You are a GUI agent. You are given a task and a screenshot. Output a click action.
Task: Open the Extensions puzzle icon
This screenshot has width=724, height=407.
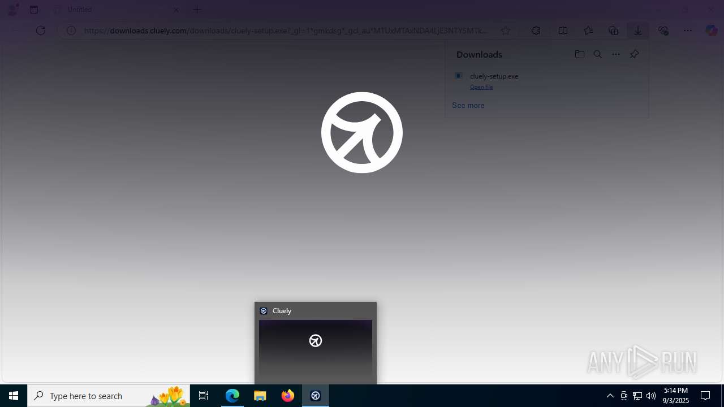(536, 31)
